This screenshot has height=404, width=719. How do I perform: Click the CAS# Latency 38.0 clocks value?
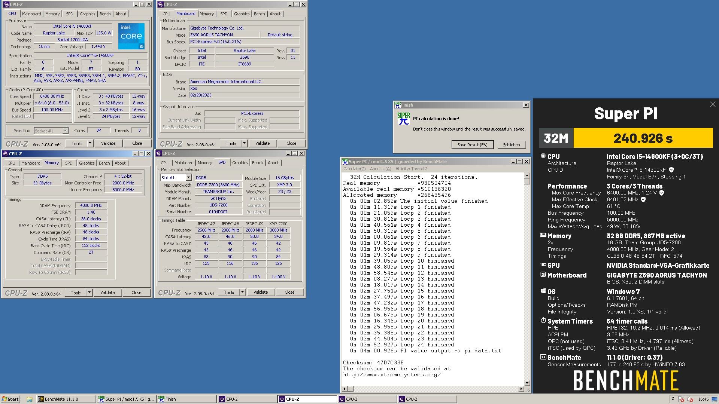(91, 219)
